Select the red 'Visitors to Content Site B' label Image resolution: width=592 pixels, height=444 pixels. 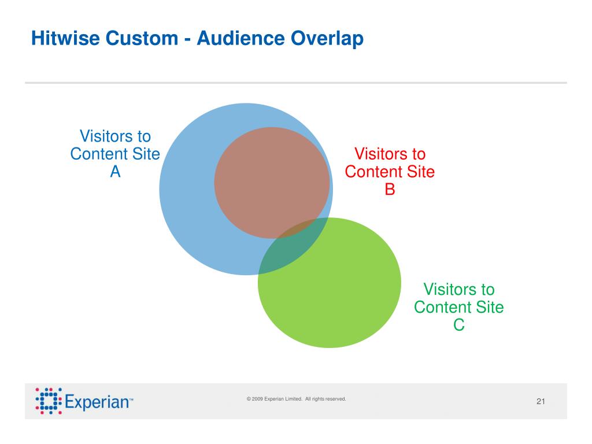click(x=390, y=172)
